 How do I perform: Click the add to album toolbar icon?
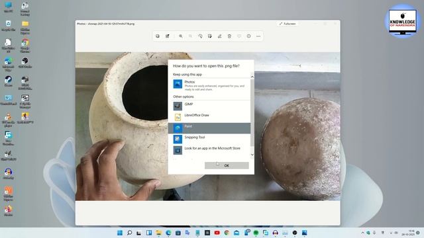(x=168, y=36)
